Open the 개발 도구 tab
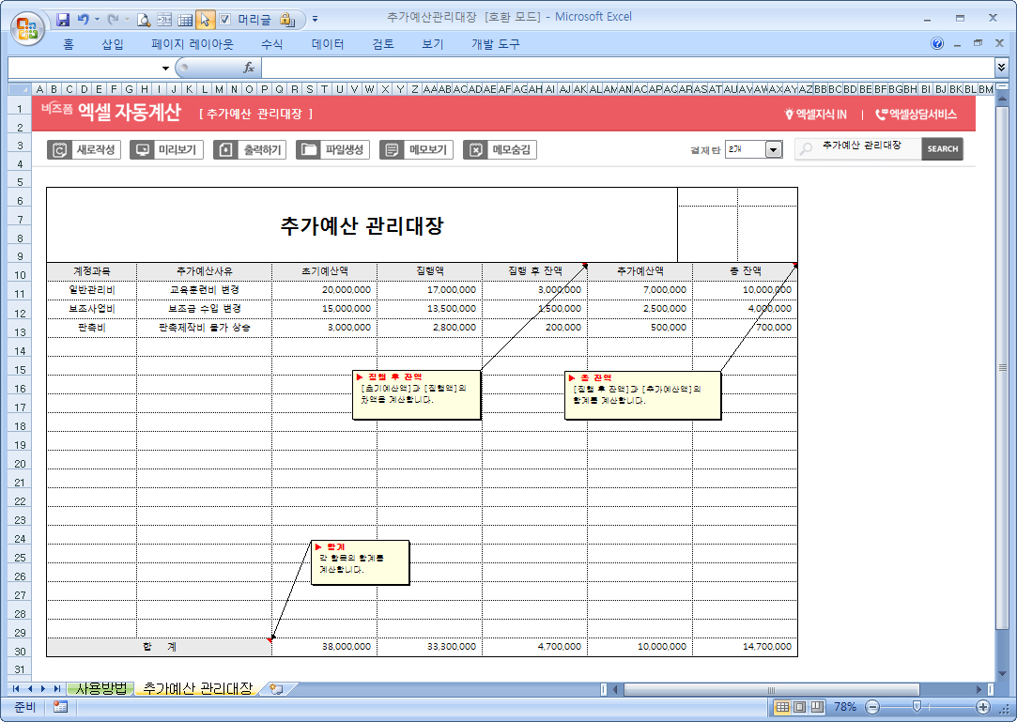1017x722 pixels. (x=496, y=44)
